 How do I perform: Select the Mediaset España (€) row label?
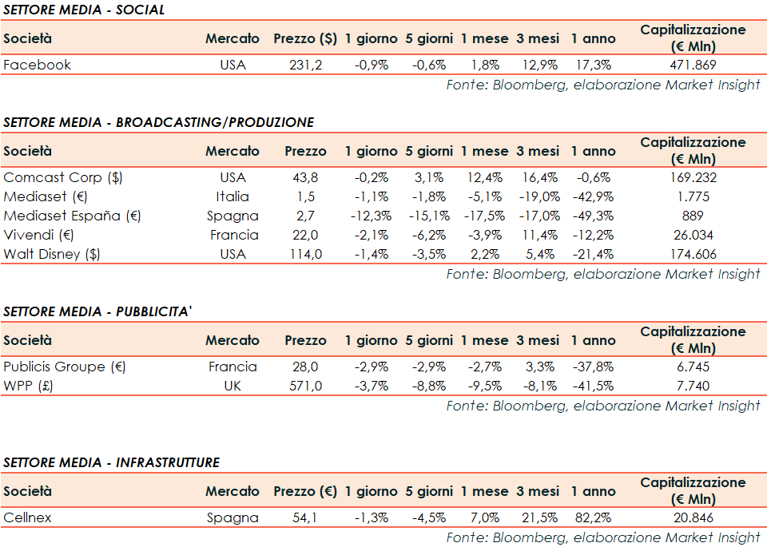point(74,216)
